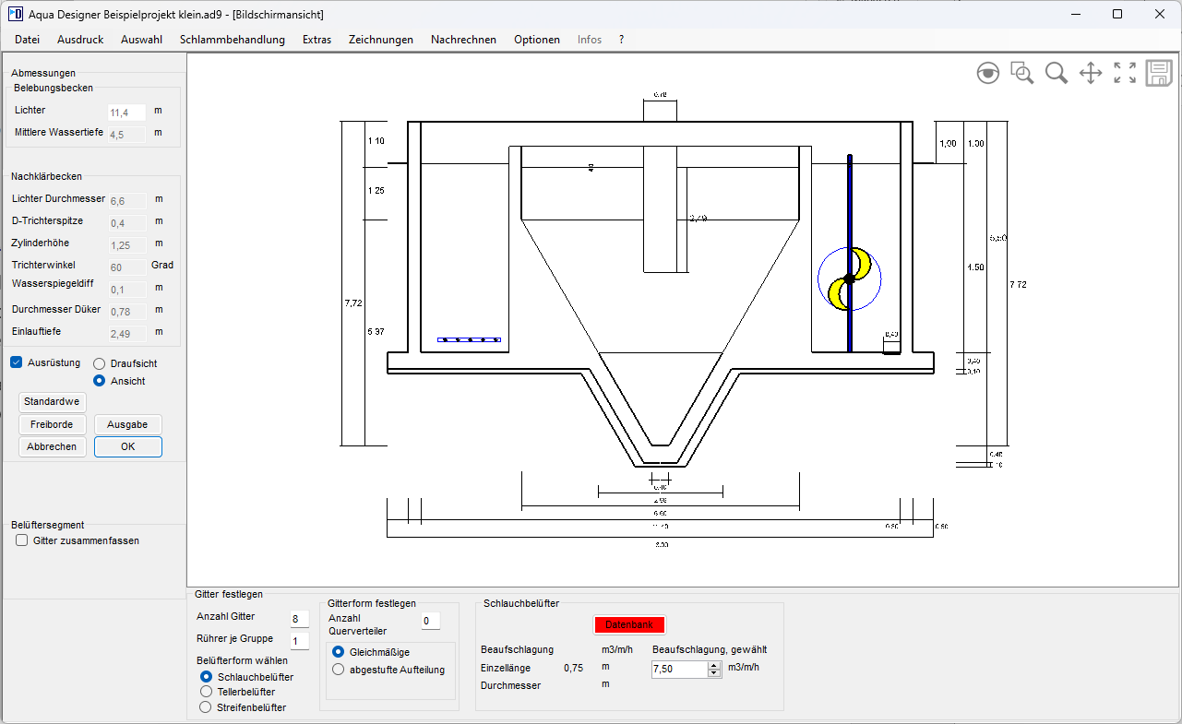Screen dimensions: 1182x724
Task: Click the Aqua Designer app icon in title bar
Action: click(15, 14)
